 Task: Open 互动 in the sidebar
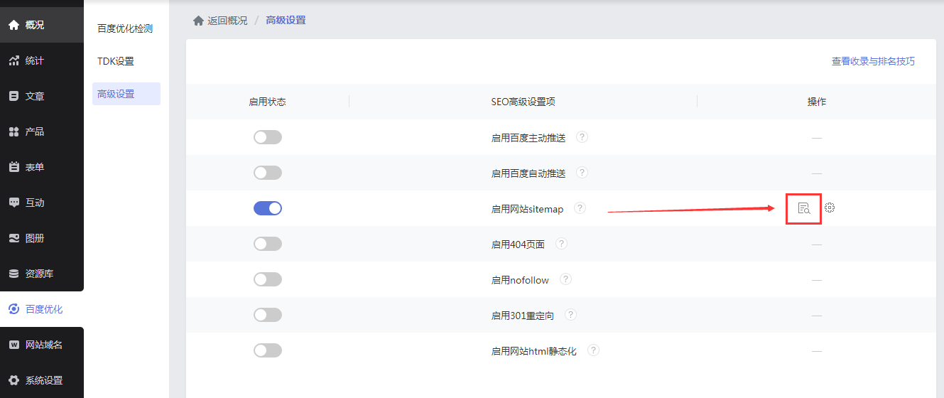[42, 203]
